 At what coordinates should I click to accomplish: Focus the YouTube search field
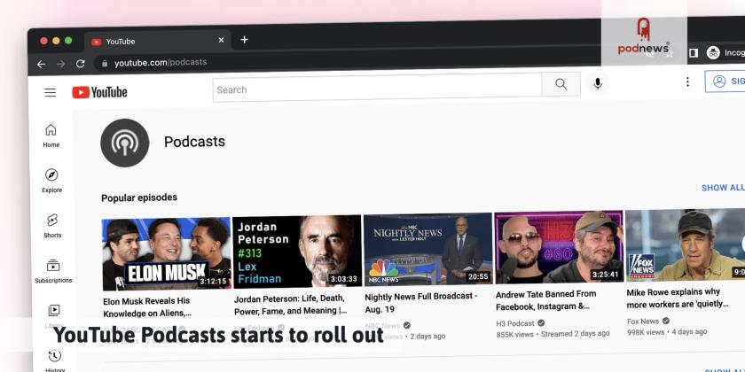coord(377,88)
